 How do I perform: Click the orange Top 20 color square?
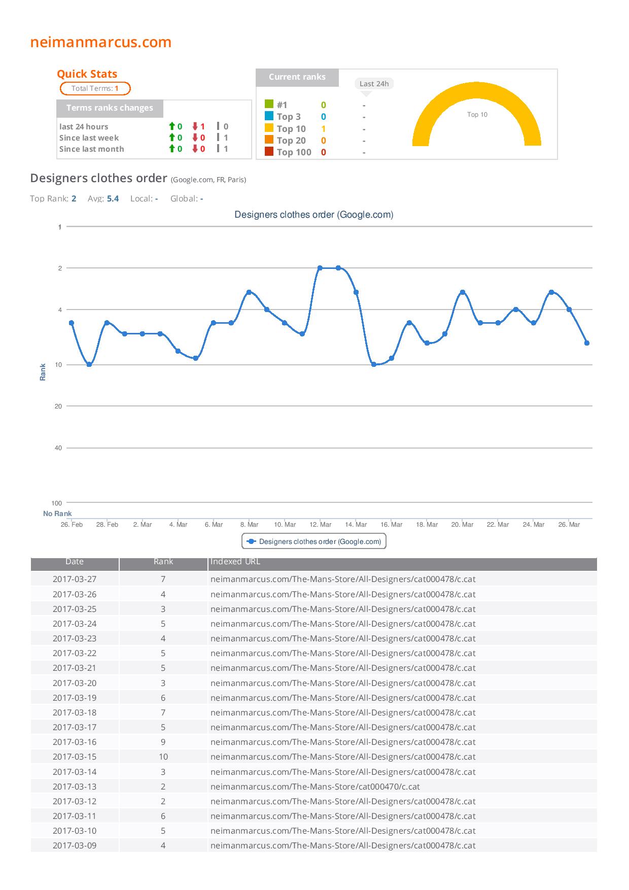coord(269,140)
